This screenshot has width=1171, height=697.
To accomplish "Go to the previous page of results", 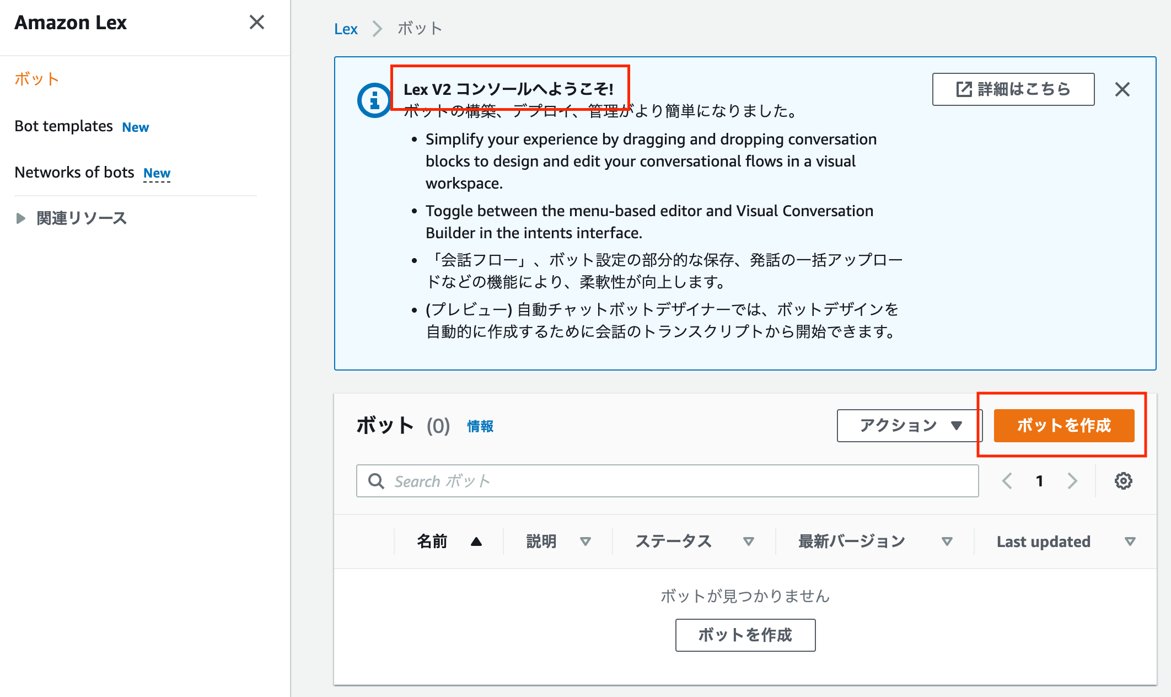I will tap(1007, 481).
